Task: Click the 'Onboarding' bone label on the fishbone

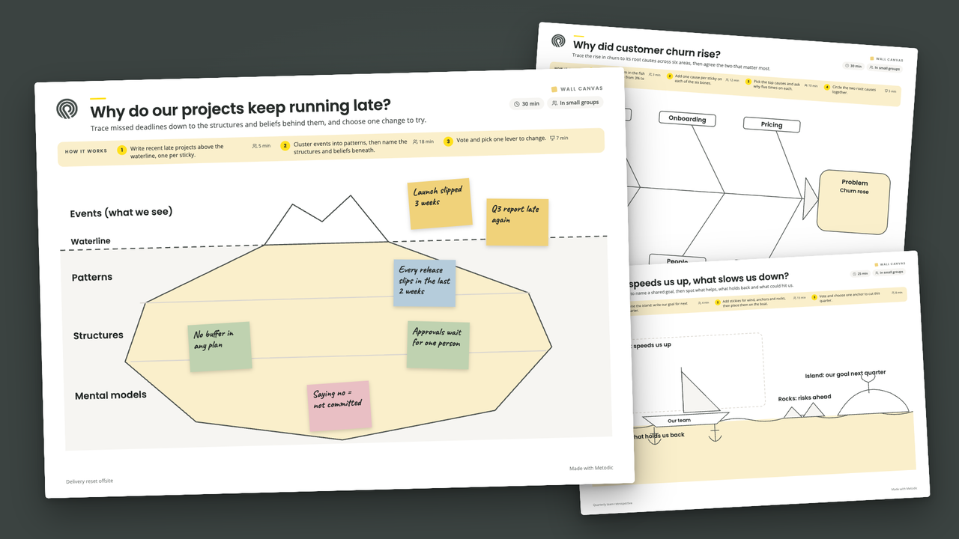Action: coord(688,119)
